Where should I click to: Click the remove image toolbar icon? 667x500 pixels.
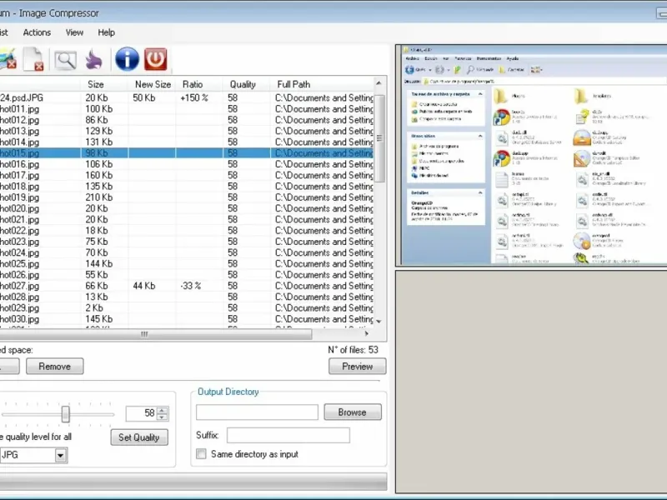coord(8,59)
